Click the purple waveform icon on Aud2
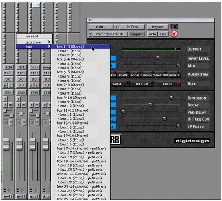This screenshot has width=222, height=201. tap(23, 190)
